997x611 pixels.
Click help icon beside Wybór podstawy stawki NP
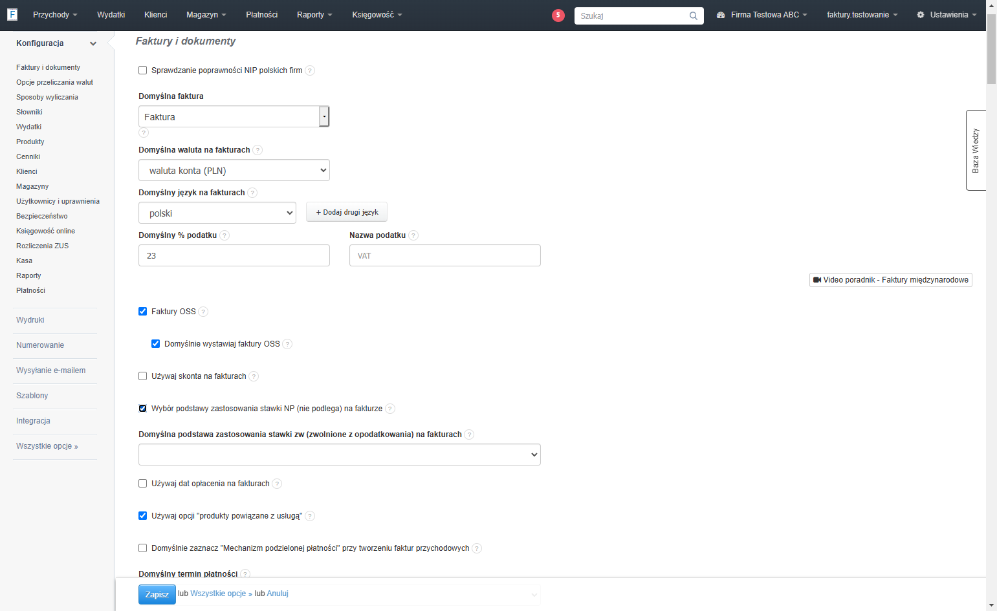pyautogui.click(x=390, y=409)
